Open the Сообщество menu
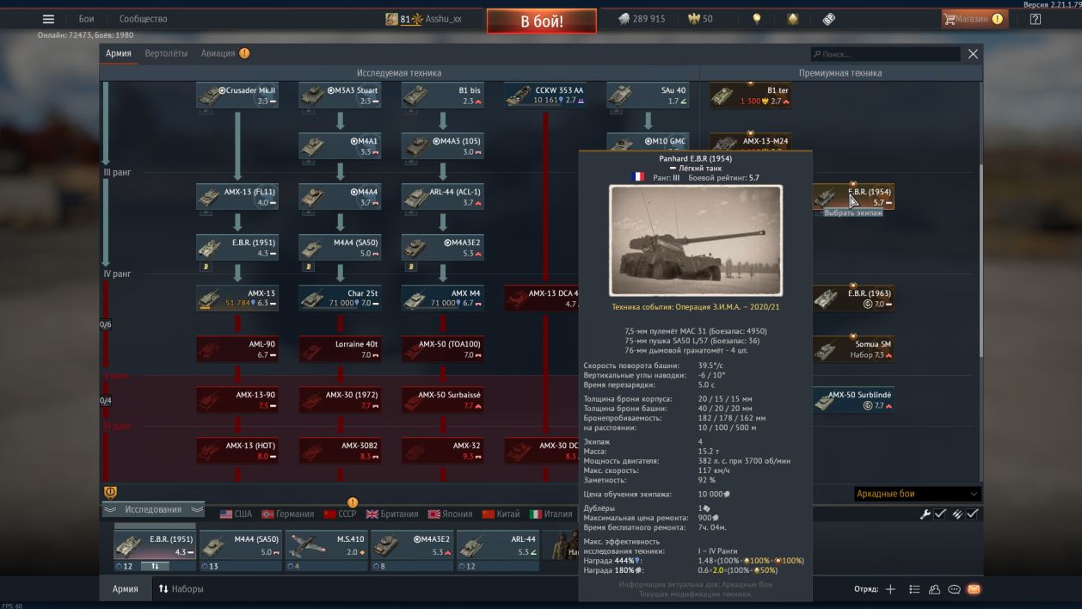The image size is (1082, 609). pyautogui.click(x=143, y=19)
